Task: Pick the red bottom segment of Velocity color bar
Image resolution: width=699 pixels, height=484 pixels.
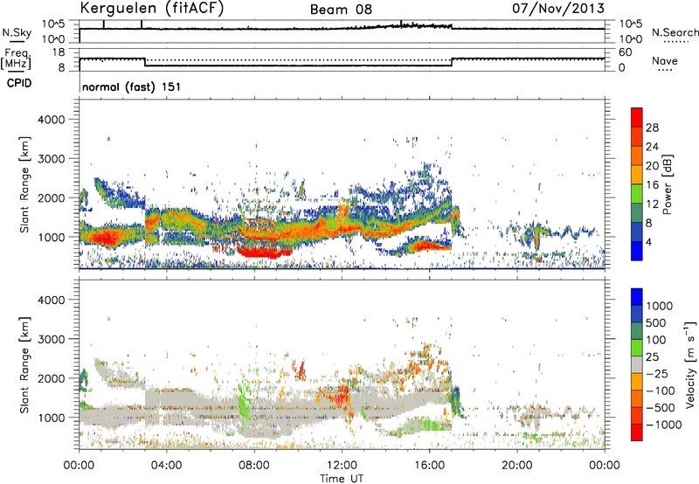Action: 637,432
